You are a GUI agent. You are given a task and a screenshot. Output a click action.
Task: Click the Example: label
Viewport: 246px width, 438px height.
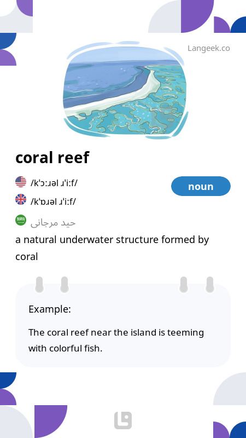click(50, 309)
